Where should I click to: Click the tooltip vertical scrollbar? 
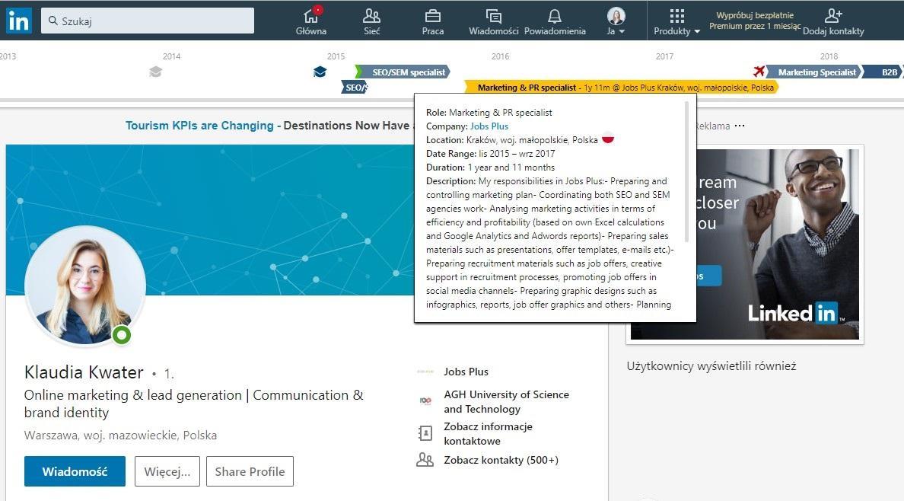(686, 171)
